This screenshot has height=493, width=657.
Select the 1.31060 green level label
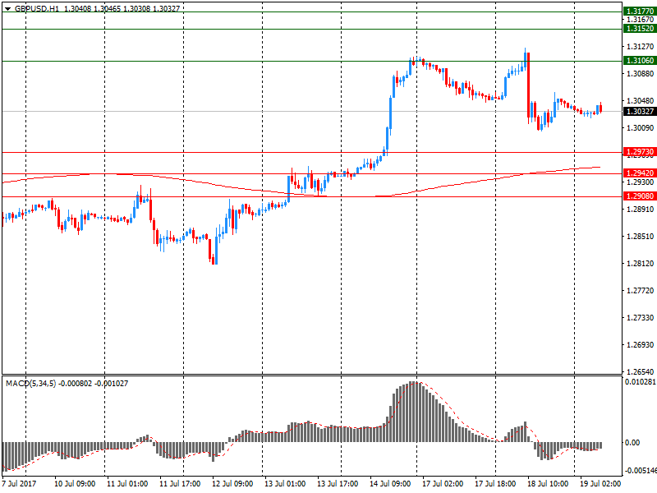(x=640, y=60)
